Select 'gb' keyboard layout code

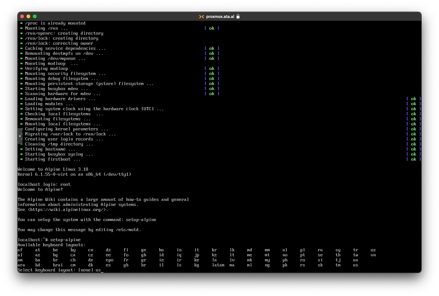tap(126, 265)
